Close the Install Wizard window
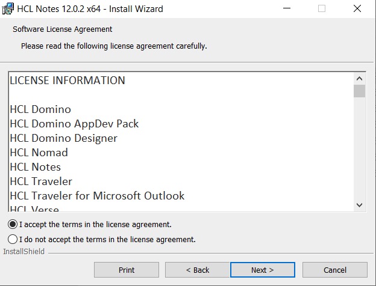Viewport: 376px width, 286px height. (x=358, y=9)
